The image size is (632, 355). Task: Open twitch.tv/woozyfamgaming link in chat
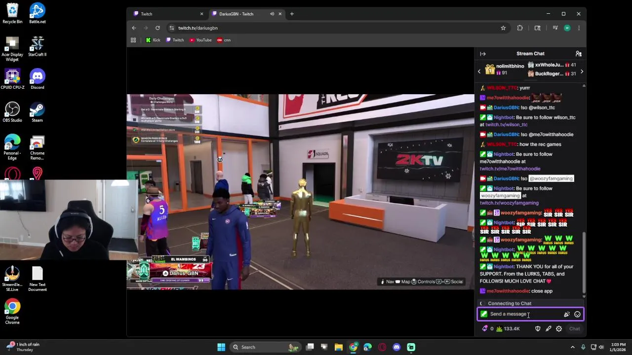point(509,203)
